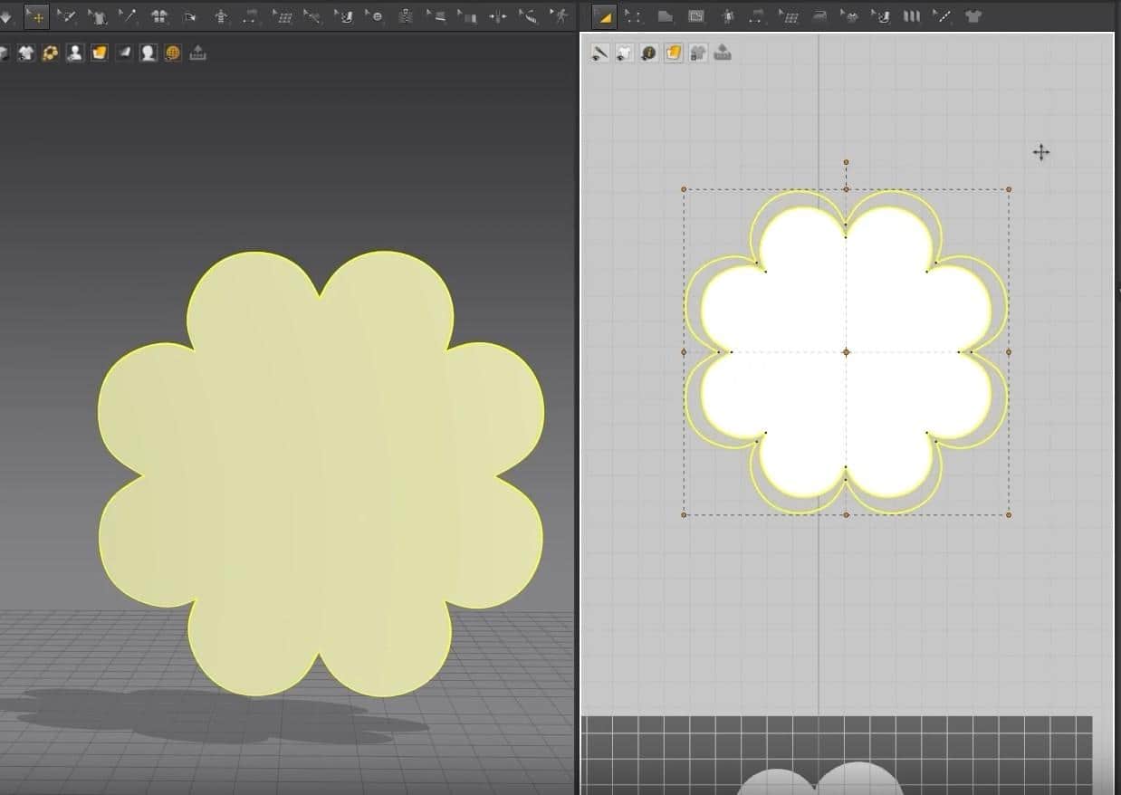Click the right-middle handle of the bounding box
Image resolution: width=1121 pixels, height=795 pixels.
coord(1009,352)
